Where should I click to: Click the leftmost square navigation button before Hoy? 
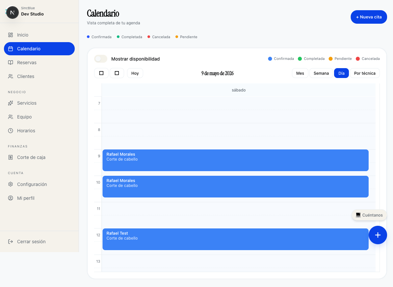101,73
